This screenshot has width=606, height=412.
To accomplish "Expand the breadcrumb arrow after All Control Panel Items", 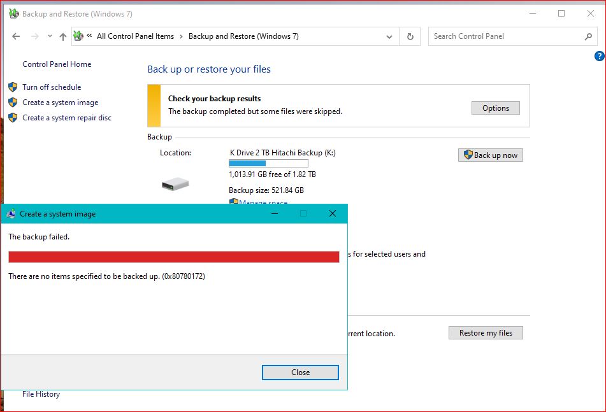I will 181,37.
